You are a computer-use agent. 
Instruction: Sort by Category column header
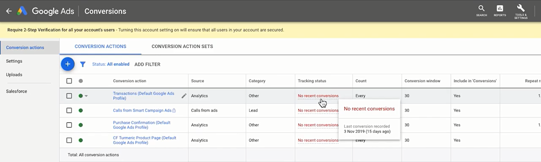[257, 81]
